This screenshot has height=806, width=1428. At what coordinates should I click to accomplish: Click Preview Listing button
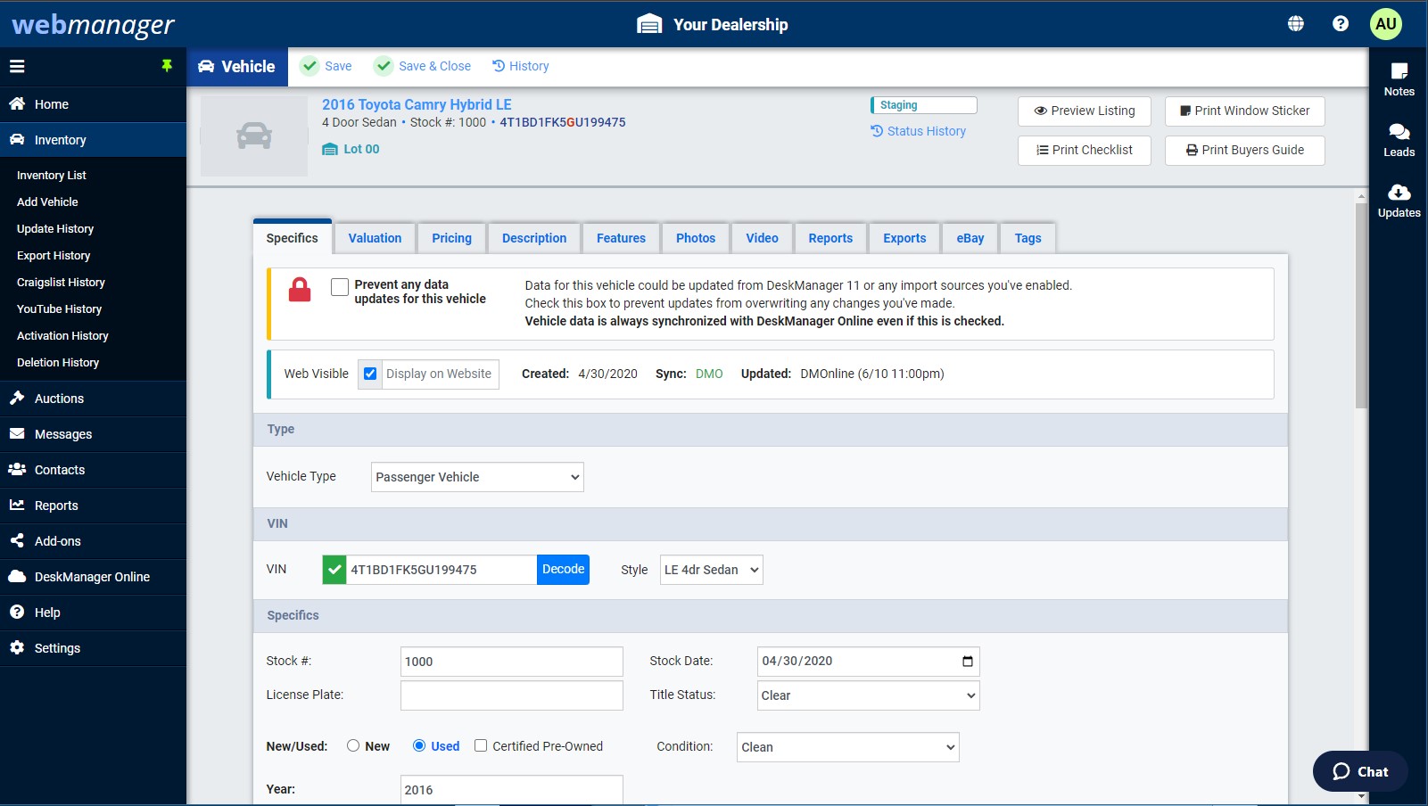(x=1085, y=111)
